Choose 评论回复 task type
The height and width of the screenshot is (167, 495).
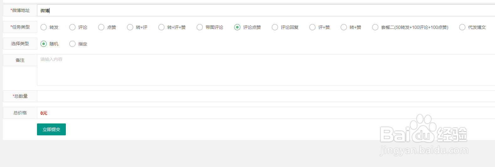coord(275,27)
